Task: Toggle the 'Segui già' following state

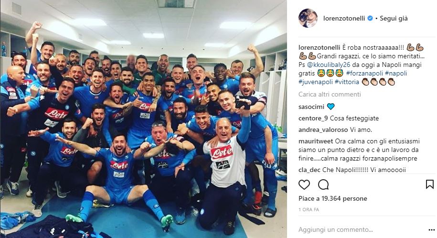Action: click(394, 19)
